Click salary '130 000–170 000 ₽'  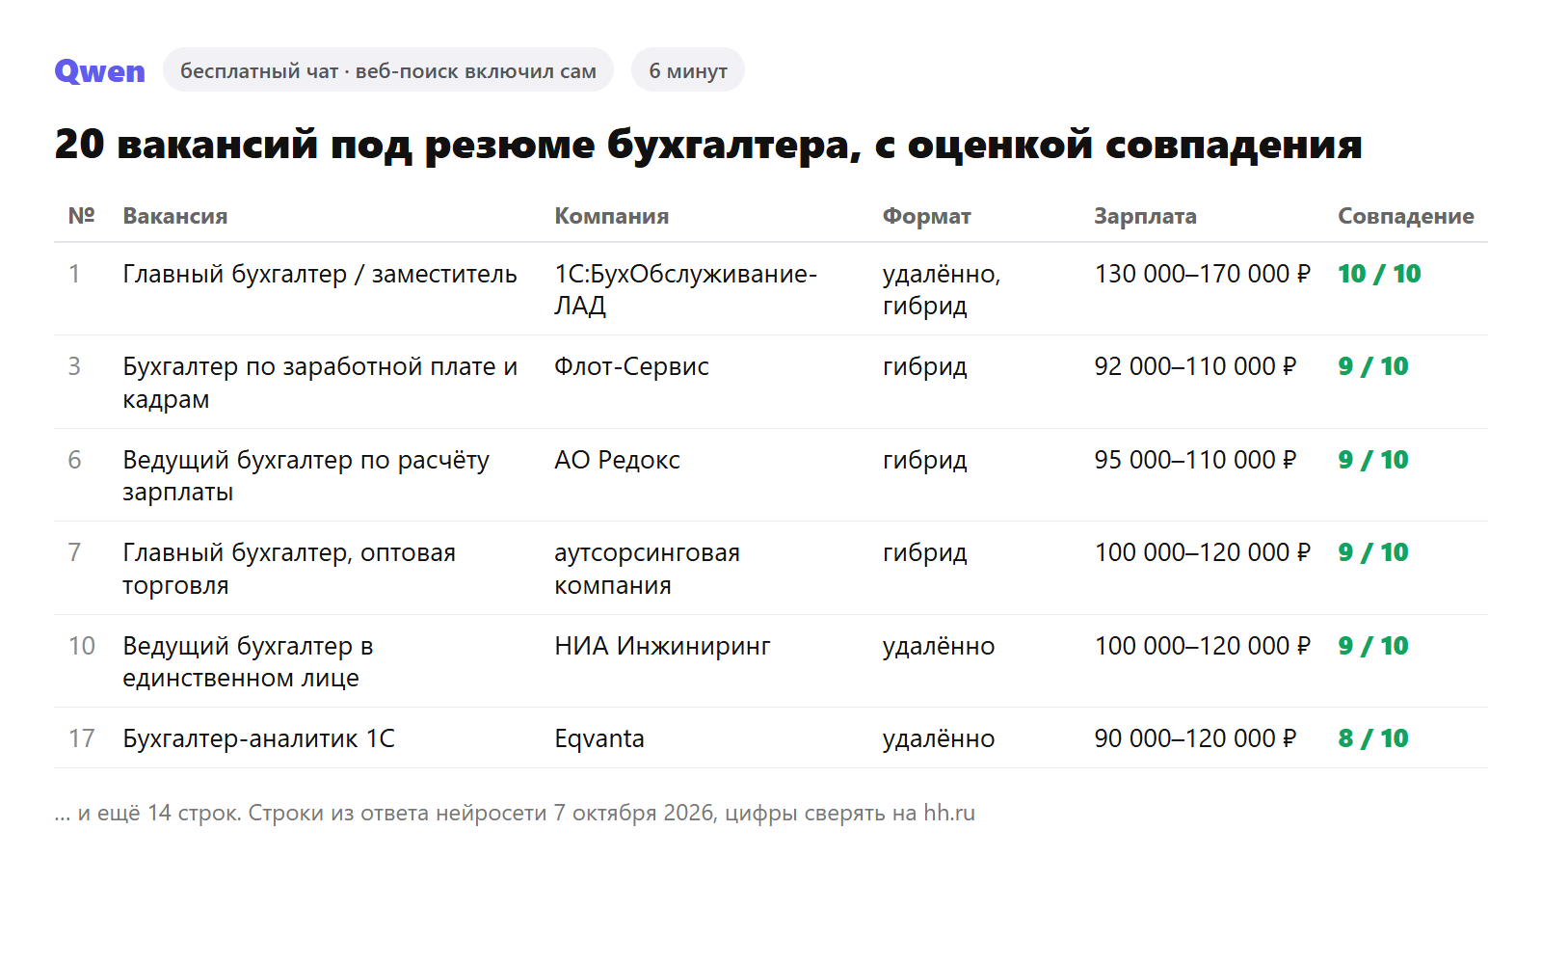1202,274
